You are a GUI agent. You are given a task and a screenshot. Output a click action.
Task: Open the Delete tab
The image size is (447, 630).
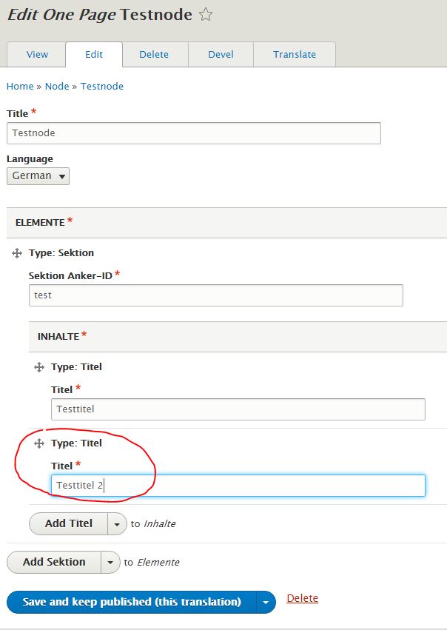coord(155,54)
